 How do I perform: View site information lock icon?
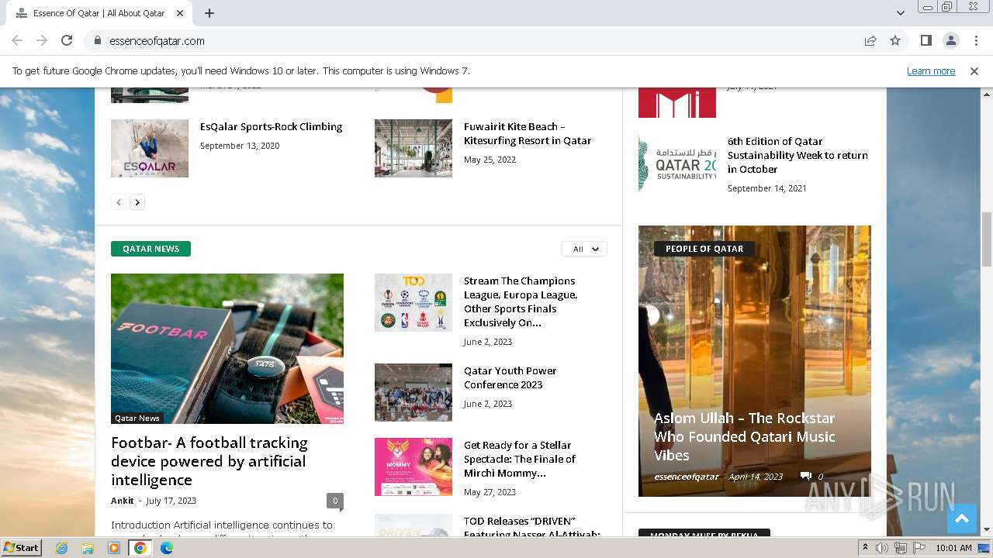98,40
